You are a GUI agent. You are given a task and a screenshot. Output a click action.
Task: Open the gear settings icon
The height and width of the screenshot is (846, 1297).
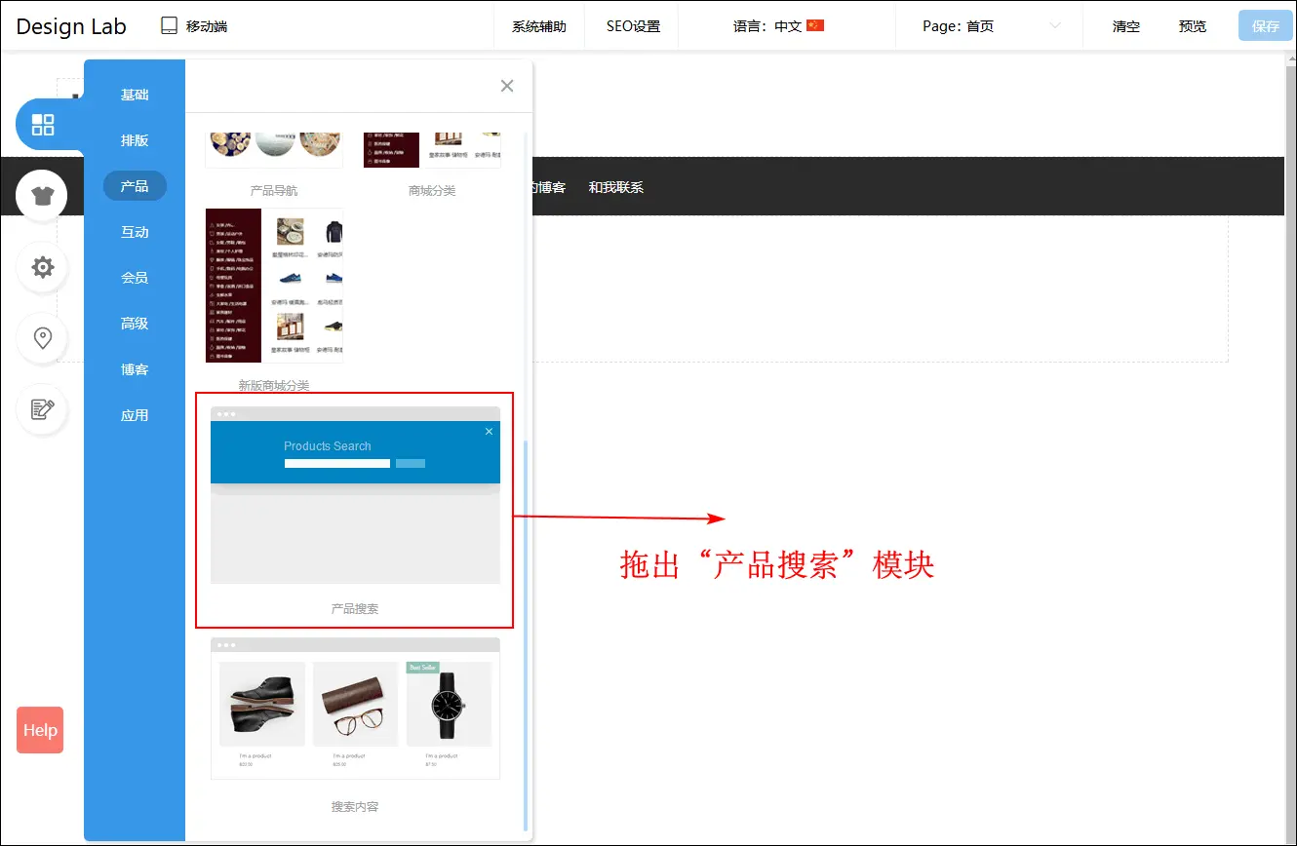(42, 267)
